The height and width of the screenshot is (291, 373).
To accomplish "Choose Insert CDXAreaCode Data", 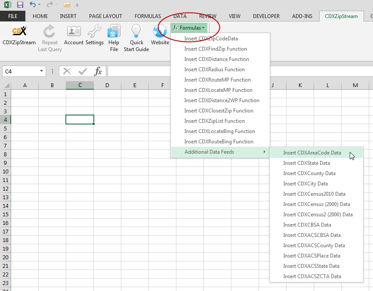I will tap(316, 153).
